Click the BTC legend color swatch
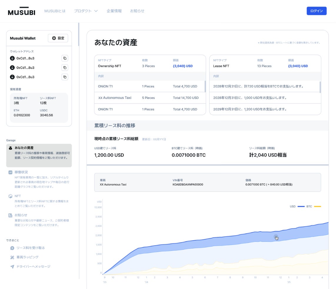Image resolution: width=336 pixels, height=289 pixels. click(x=317, y=206)
